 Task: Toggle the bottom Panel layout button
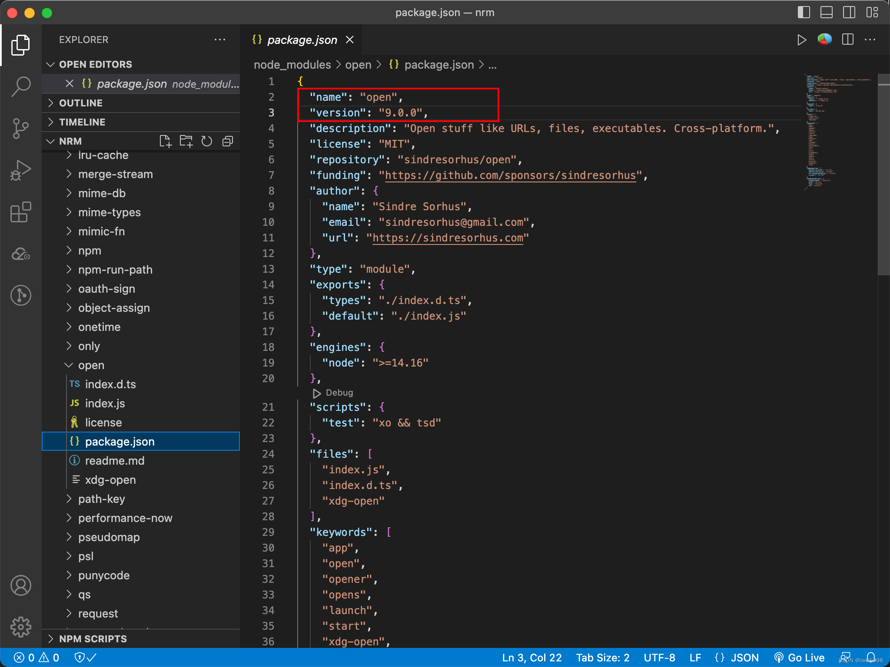click(x=827, y=12)
